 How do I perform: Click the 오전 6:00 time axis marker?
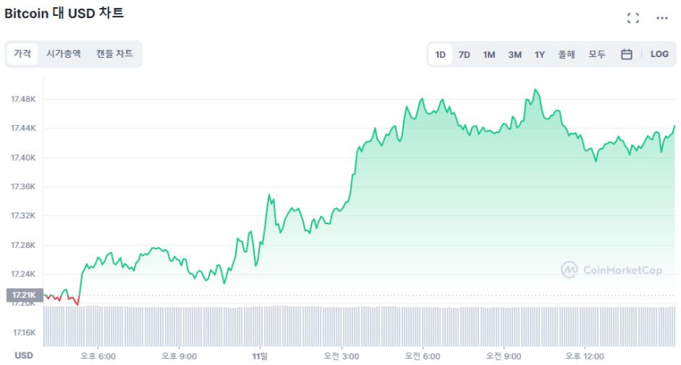[422, 355]
